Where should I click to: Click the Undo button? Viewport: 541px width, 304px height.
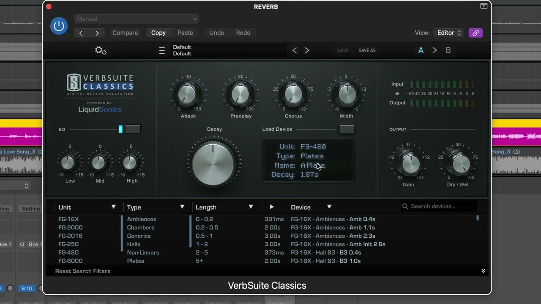pyautogui.click(x=217, y=33)
